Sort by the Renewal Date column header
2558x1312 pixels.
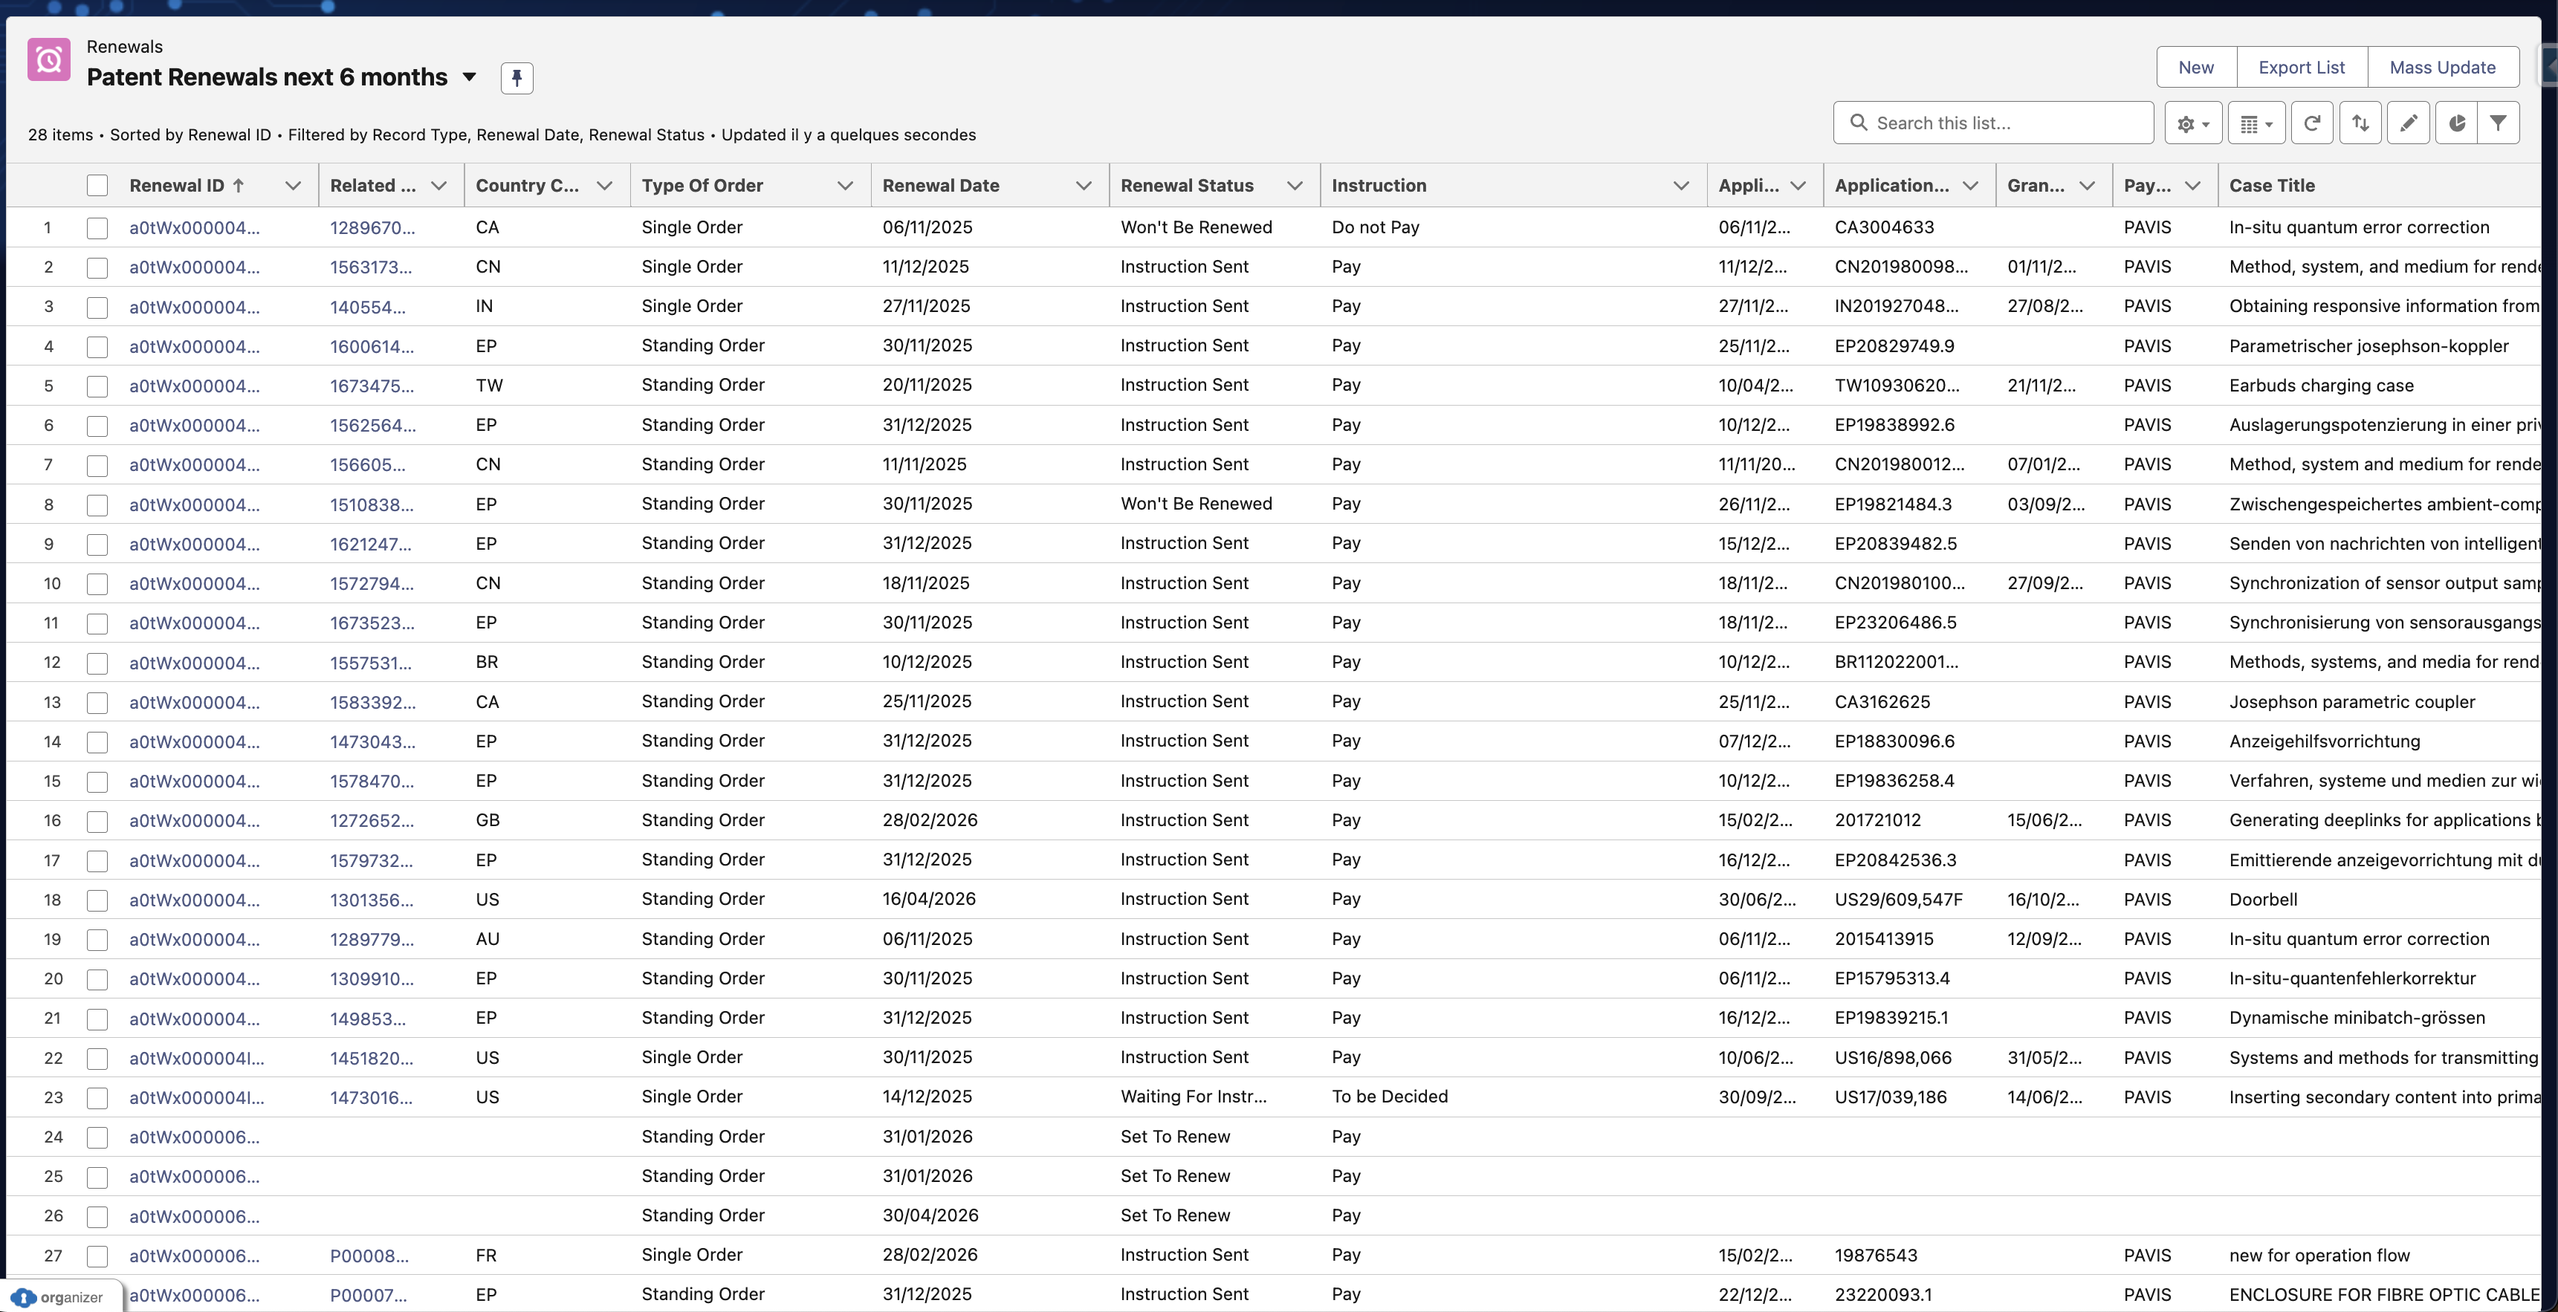click(940, 186)
